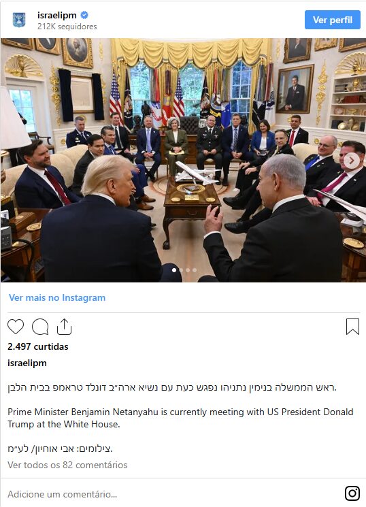The width and height of the screenshot is (366, 507).
Task: Click the israelipm username in the header
Action: coord(57,15)
